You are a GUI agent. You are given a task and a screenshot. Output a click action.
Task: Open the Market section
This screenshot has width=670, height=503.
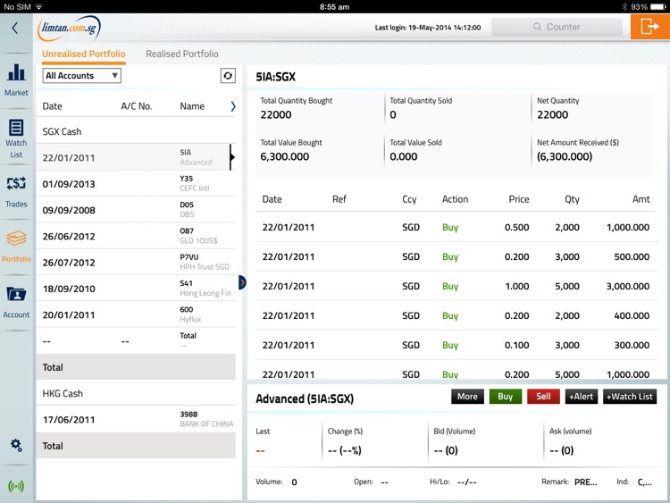coord(16,79)
